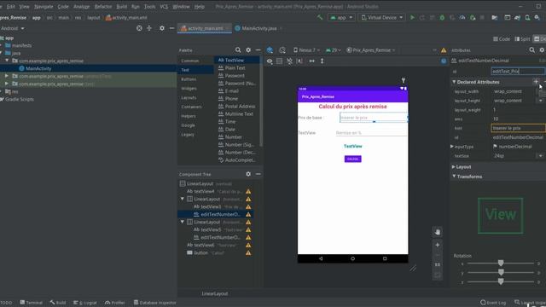Collapse first horizontal LinearLayout in tree
This screenshot has width=546, height=307.
point(182,199)
